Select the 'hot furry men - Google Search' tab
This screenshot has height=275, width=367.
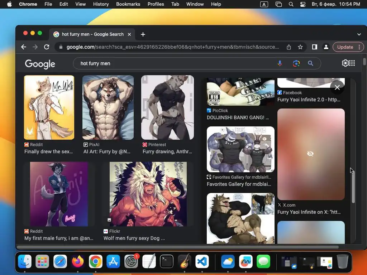point(92,34)
